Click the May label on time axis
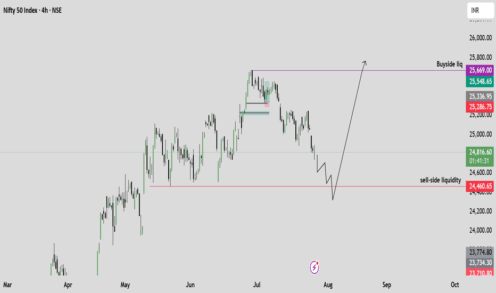 [x=125, y=285]
